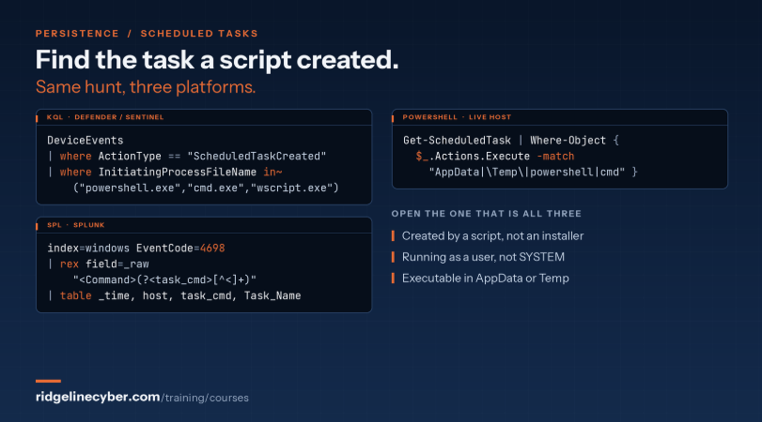
Task: Click the subtitle 'Same hunt, three platforms.'
Action: 146,87
